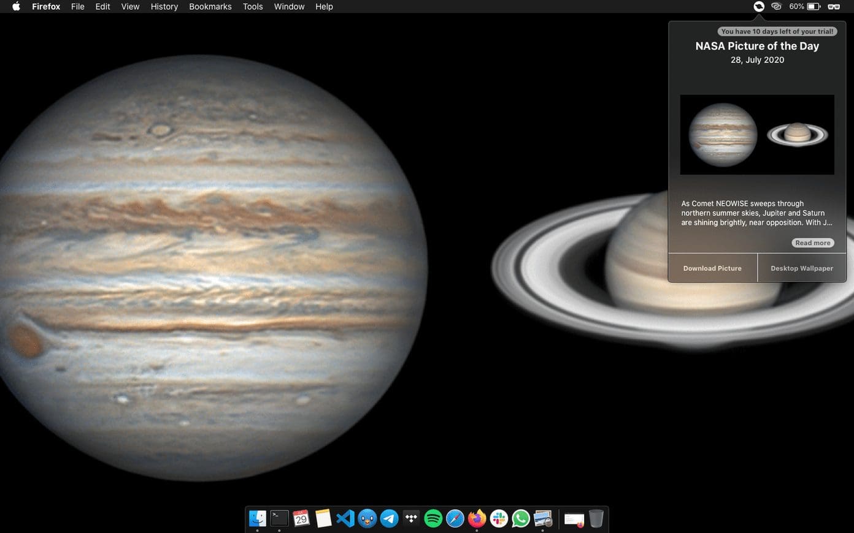Click the planet menu bar icon
This screenshot has height=533, width=854.
click(759, 7)
